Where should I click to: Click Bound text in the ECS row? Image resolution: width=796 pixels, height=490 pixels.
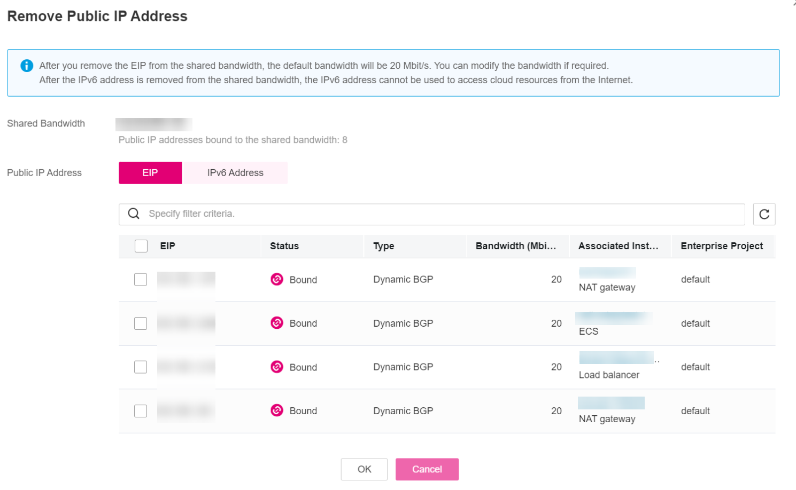303,323
